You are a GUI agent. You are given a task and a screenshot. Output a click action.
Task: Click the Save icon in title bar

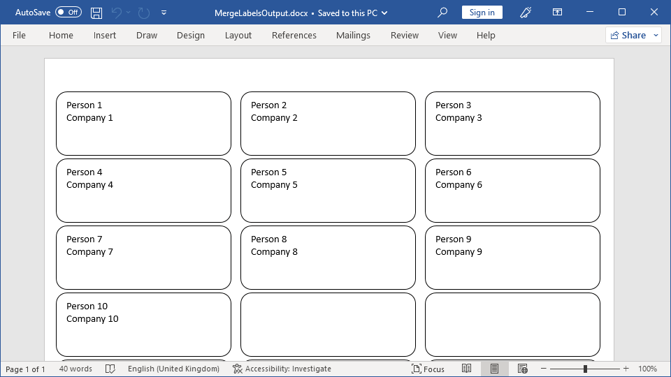(96, 13)
